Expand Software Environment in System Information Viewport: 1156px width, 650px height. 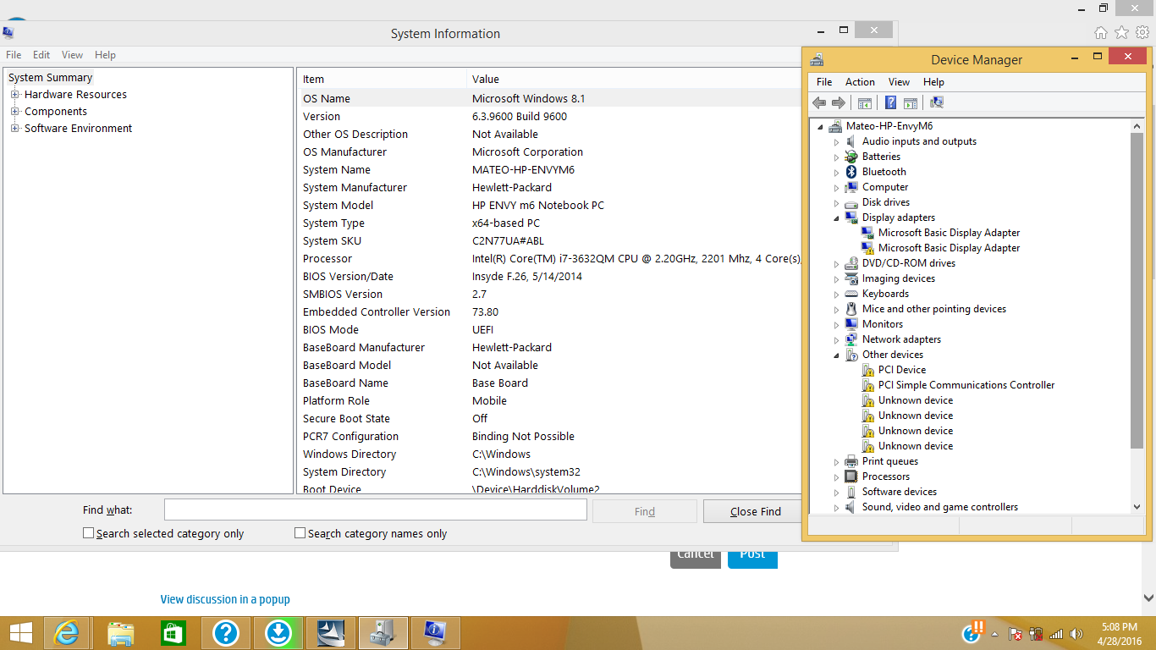[14, 129]
